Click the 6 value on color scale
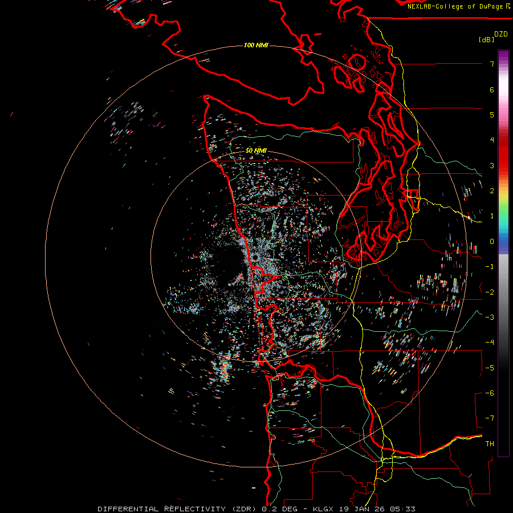Viewport: 513px width, 513px height. coord(492,89)
